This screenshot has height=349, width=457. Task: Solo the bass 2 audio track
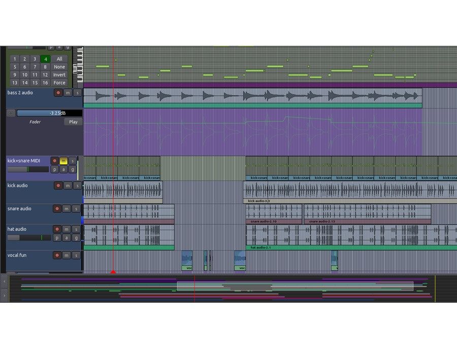(x=77, y=93)
